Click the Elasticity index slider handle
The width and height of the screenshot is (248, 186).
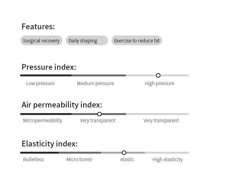click(x=124, y=153)
